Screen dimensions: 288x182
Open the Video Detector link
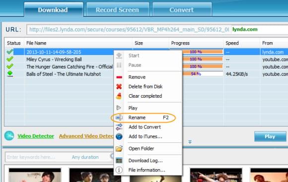pyautogui.click(x=36, y=136)
